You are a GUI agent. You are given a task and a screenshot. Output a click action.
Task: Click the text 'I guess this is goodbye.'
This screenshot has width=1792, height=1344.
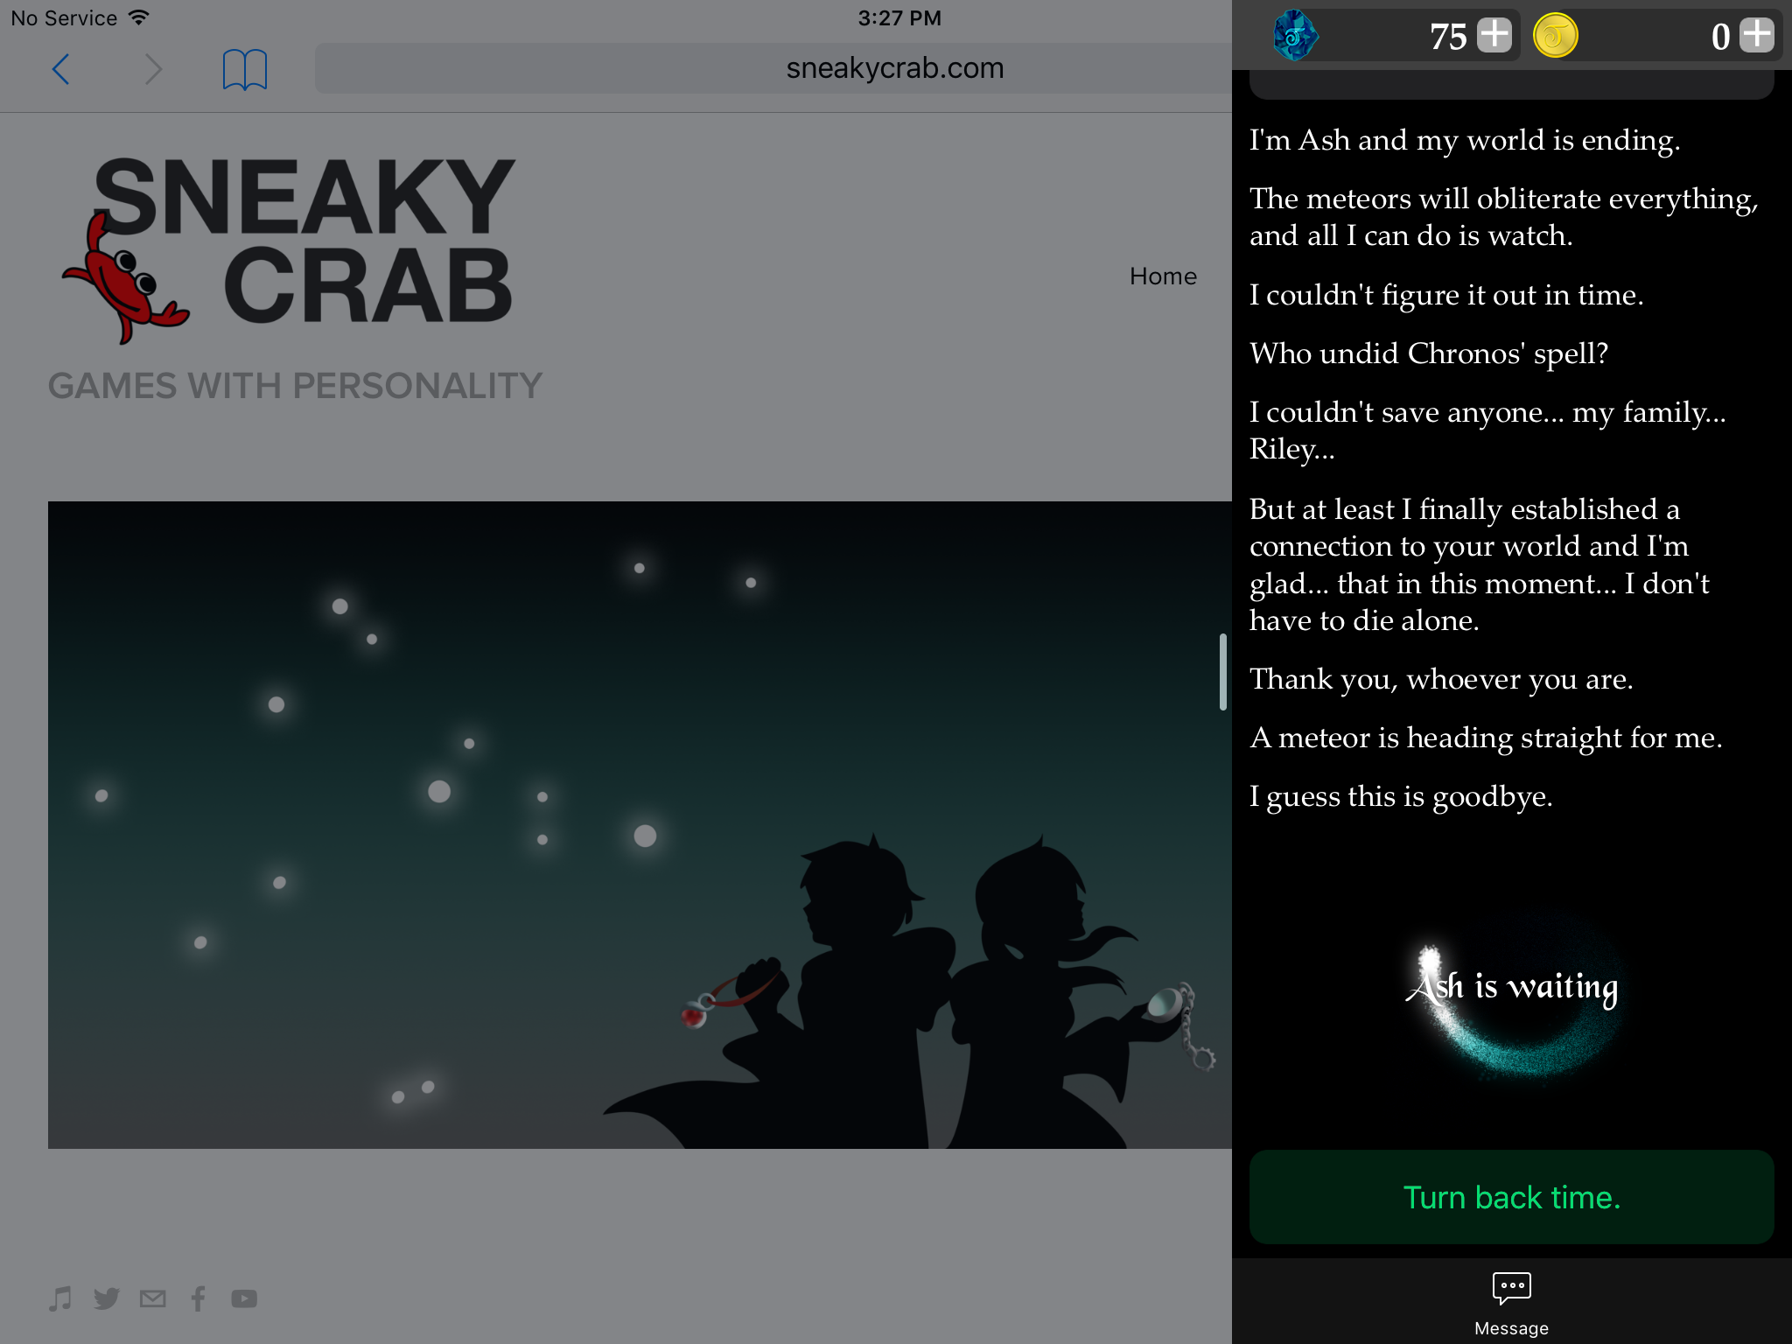(1401, 797)
